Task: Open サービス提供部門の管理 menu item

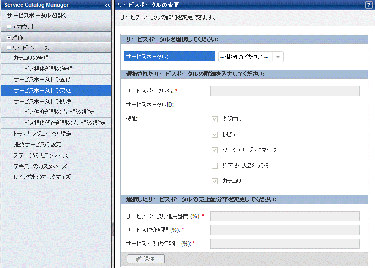Action: (56, 69)
